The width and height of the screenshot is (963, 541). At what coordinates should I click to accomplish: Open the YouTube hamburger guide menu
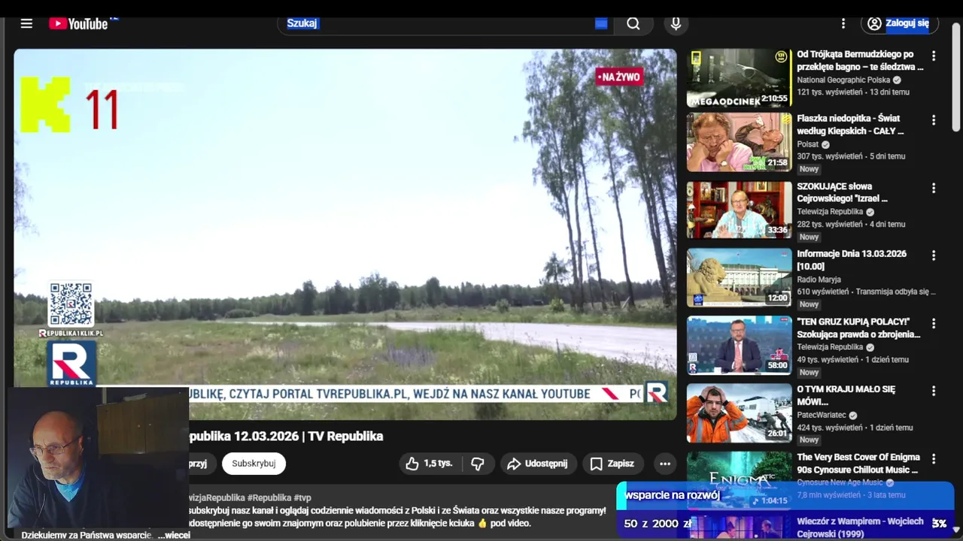pyautogui.click(x=26, y=23)
